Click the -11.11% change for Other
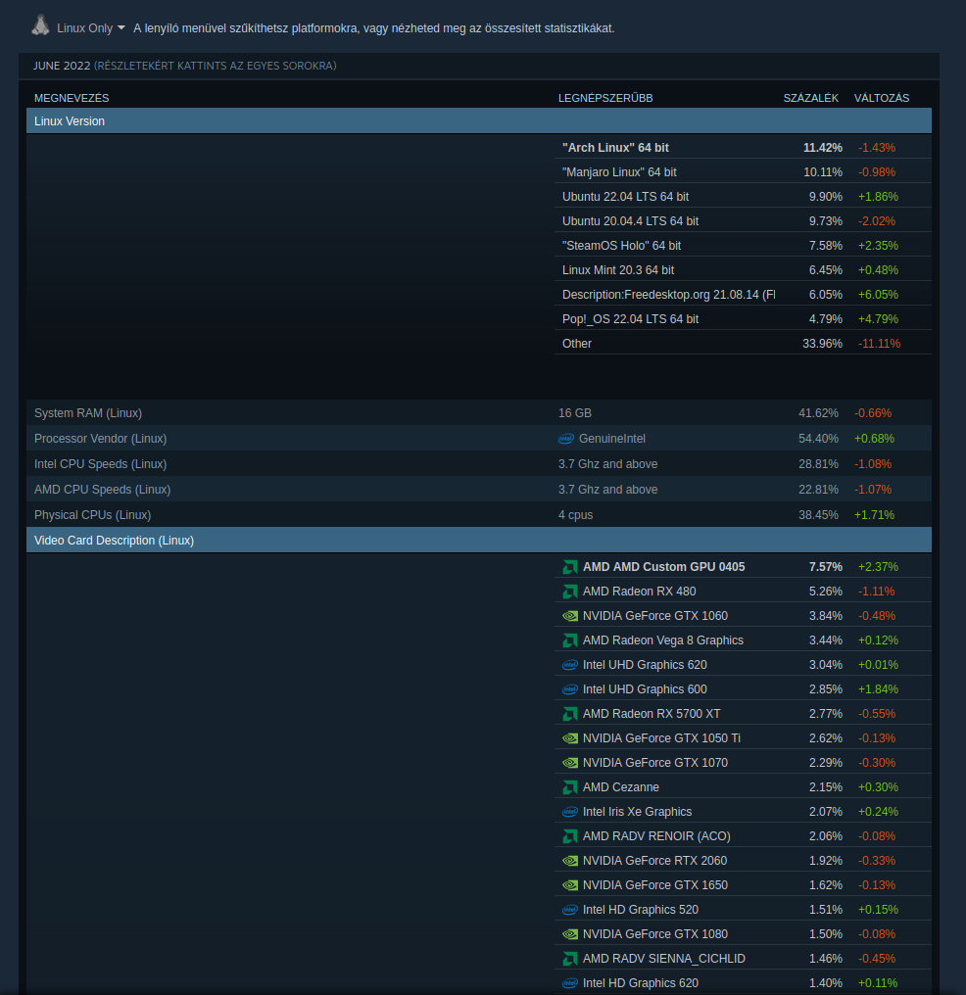The image size is (966, 995). tap(879, 344)
